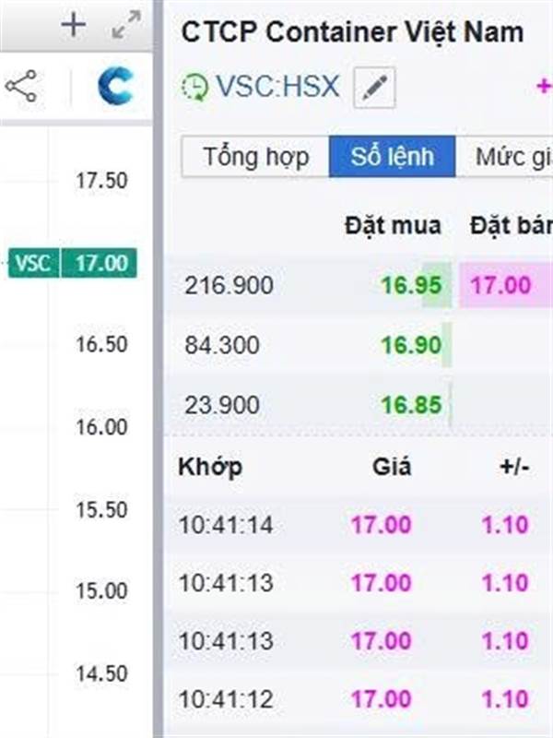Select bid price 16.95
The height and width of the screenshot is (738, 553).
pyautogui.click(x=411, y=285)
